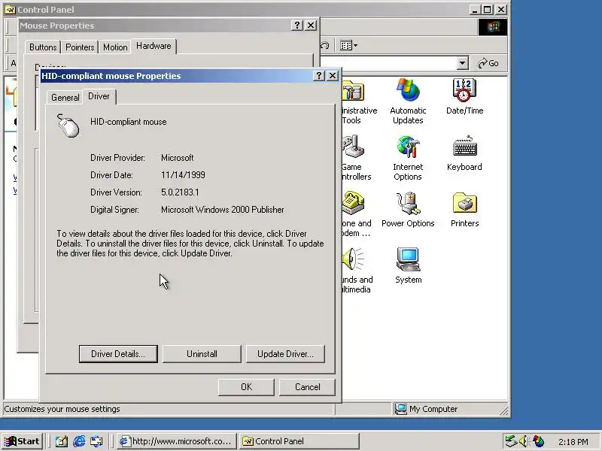Click the Customizes your mouse settings status text
602x451 pixels.
62,409
